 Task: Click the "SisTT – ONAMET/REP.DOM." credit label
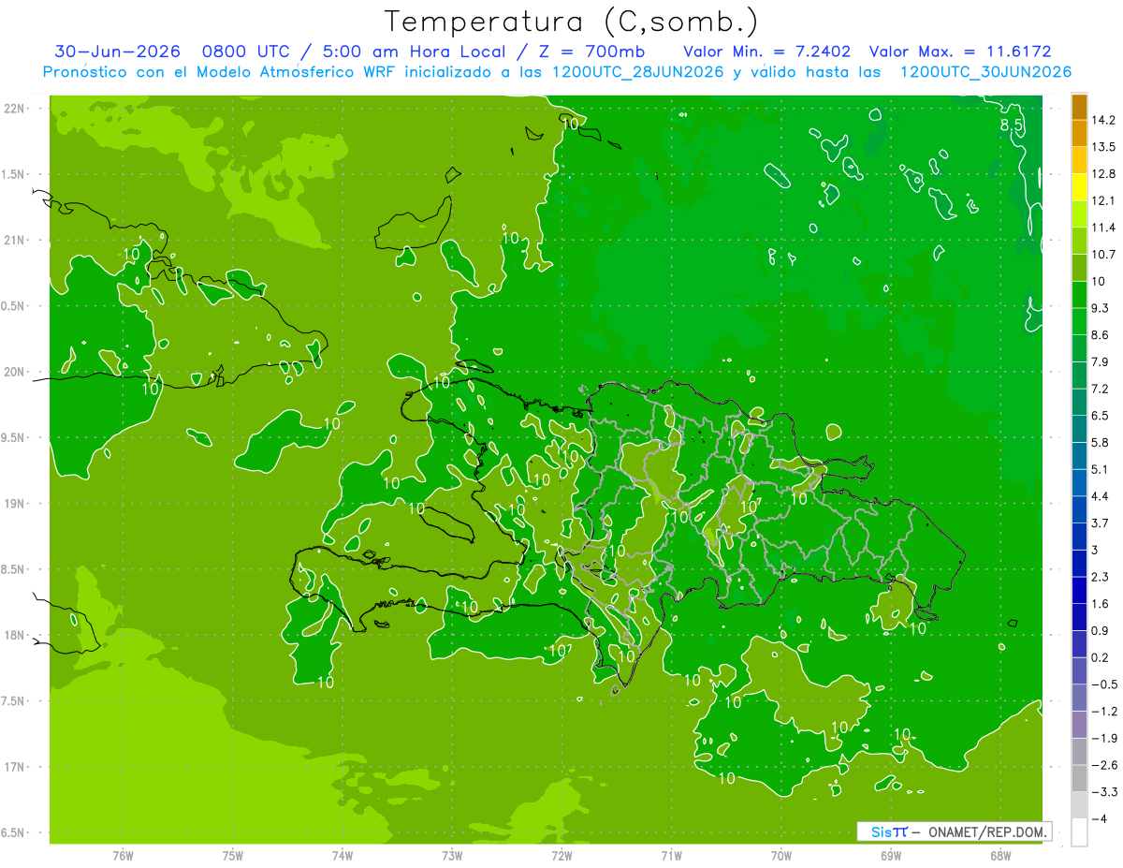point(955,831)
